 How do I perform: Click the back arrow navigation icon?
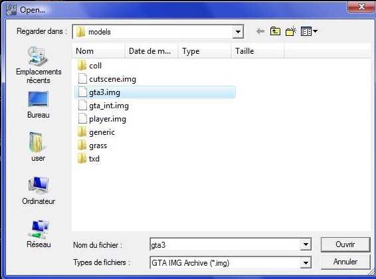260,31
